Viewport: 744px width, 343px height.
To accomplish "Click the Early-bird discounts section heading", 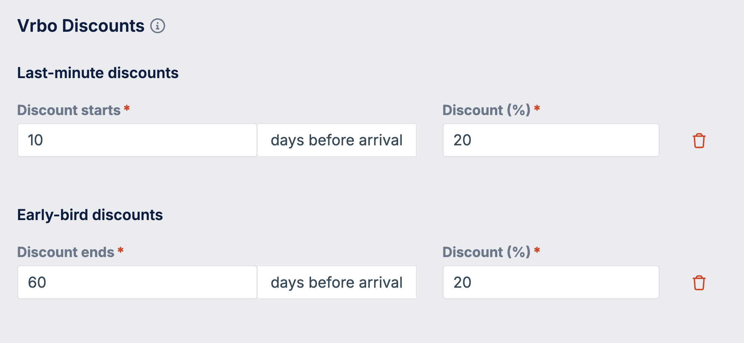I will (90, 215).
